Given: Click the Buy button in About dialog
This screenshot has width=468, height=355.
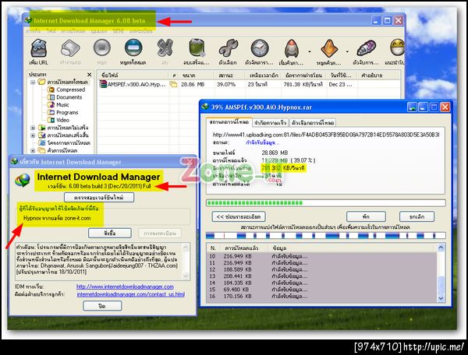Looking at the screenshot, I should pos(110,234).
